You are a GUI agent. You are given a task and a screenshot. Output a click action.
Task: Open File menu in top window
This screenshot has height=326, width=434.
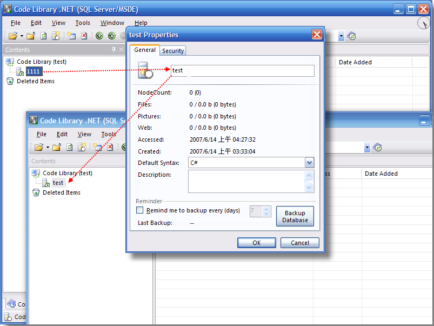(16, 23)
